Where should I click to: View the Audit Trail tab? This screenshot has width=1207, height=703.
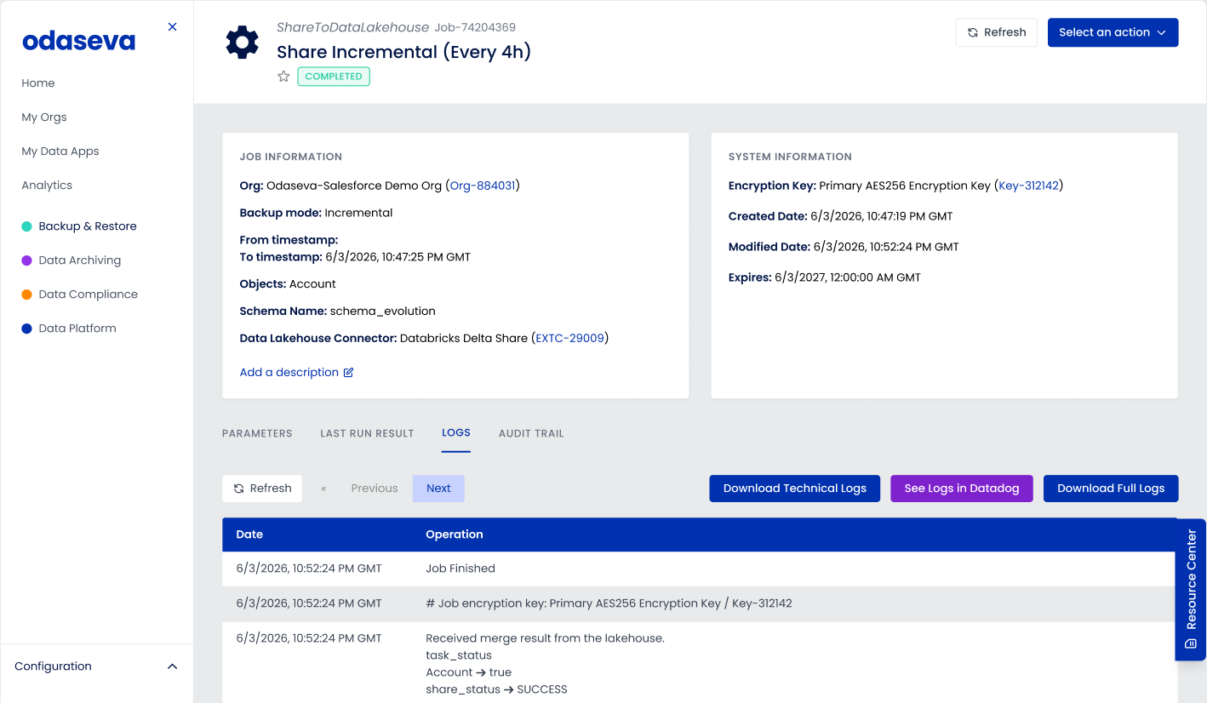pyautogui.click(x=531, y=433)
